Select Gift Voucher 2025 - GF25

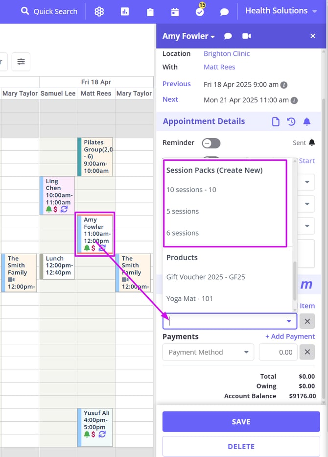(x=206, y=277)
